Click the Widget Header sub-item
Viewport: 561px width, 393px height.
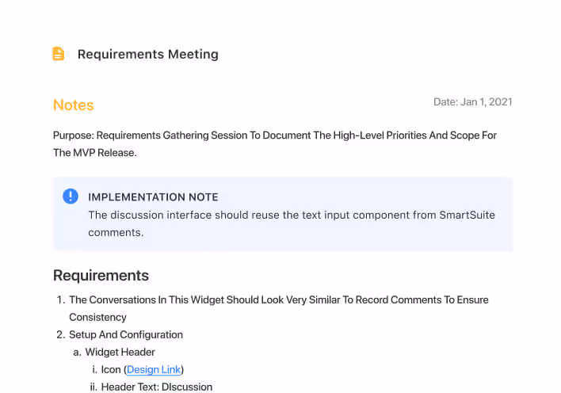(120, 352)
